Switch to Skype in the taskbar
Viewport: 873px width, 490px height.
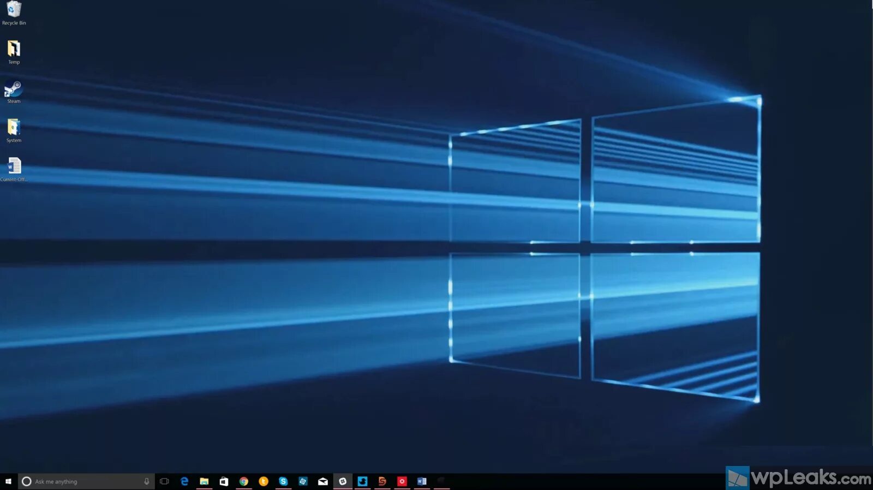pos(283,481)
